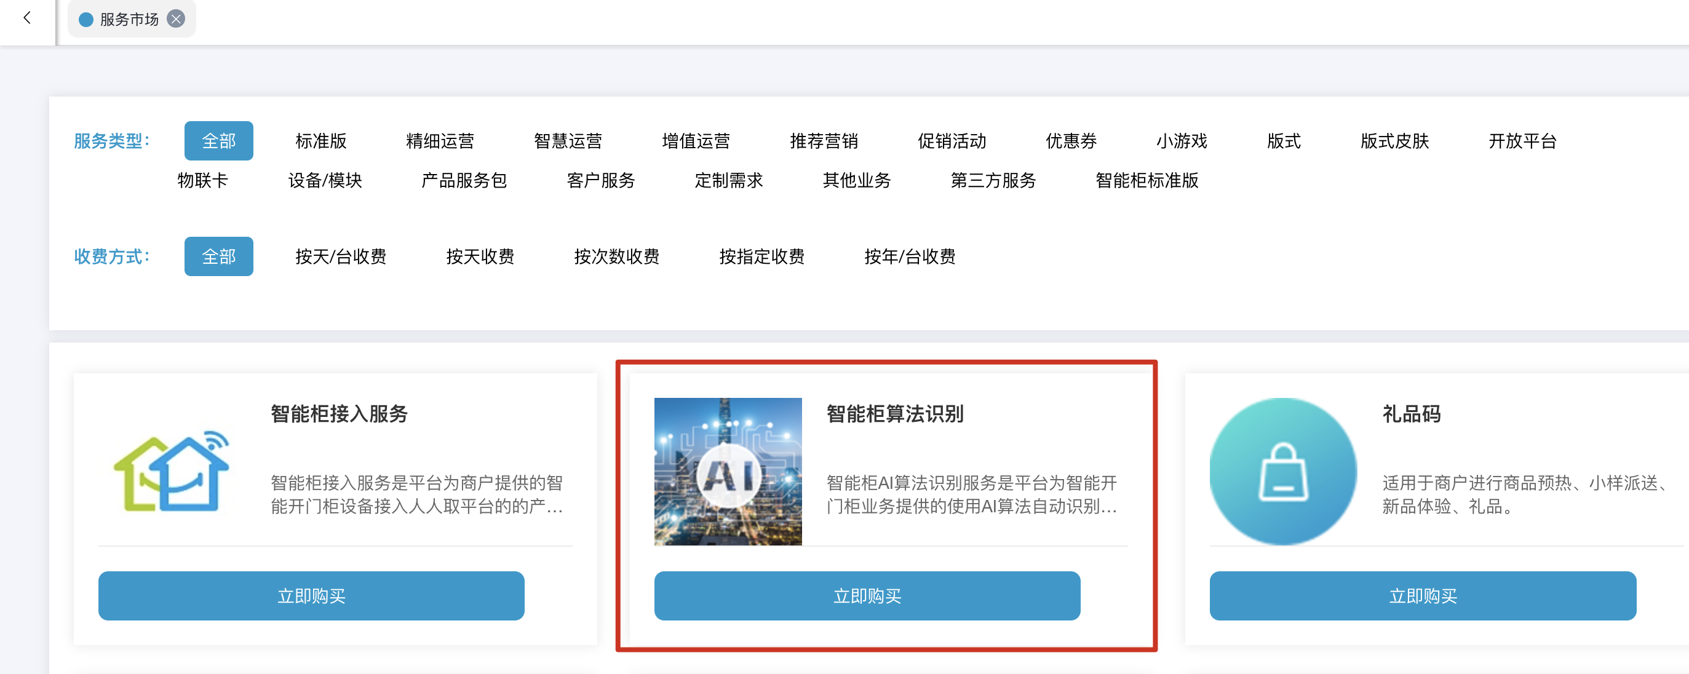Filter service type by 标准版
The height and width of the screenshot is (674, 1689).
320,141
